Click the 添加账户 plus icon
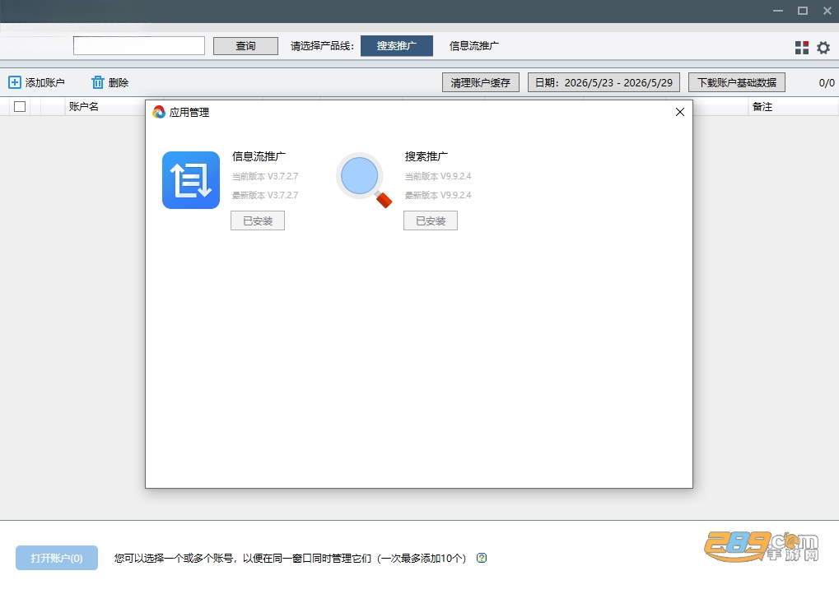This screenshot has height=594, width=839. (x=15, y=82)
